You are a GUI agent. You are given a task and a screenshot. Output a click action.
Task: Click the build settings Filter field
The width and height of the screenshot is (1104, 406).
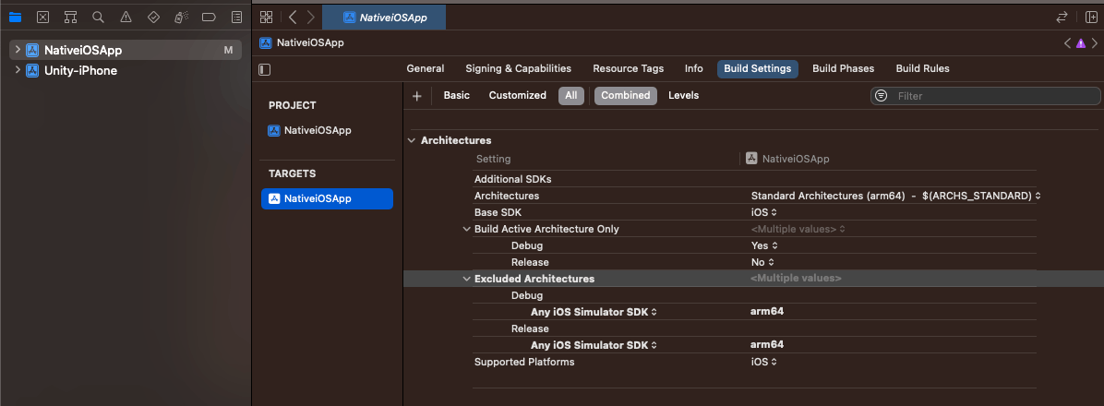click(x=986, y=96)
